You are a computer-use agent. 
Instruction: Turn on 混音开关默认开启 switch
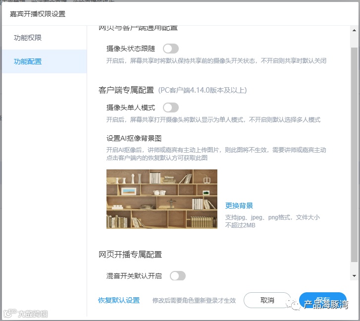(x=177, y=276)
